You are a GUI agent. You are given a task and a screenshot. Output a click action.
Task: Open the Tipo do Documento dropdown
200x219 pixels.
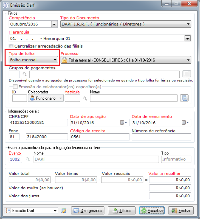coord(188,24)
